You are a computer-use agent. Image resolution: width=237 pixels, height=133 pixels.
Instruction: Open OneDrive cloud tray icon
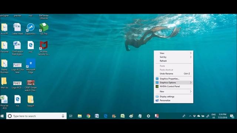pyautogui.click(x=198, y=116)
